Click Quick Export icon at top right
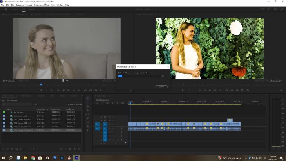The height and width of the screenshot is (161, 286). click(x=269, y=9)
